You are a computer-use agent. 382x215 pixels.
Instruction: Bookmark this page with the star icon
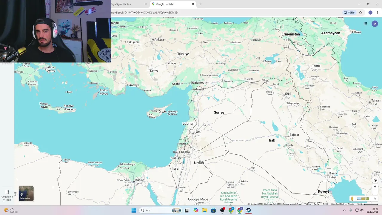click(361, 13)
